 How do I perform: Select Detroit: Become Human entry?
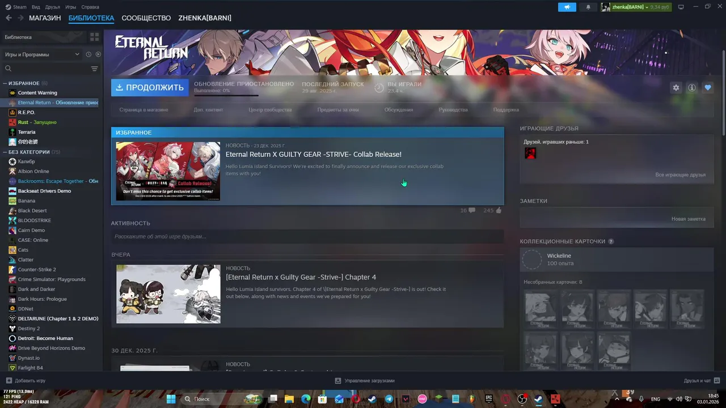tap(45, 338)
